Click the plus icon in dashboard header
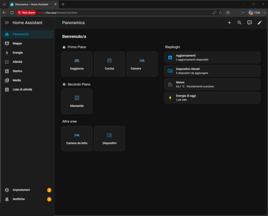This screenshot has width=268, height=216. (229, 23)
